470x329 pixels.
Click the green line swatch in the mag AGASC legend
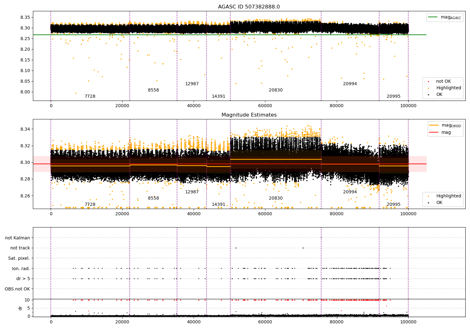[x=433, y=17]
